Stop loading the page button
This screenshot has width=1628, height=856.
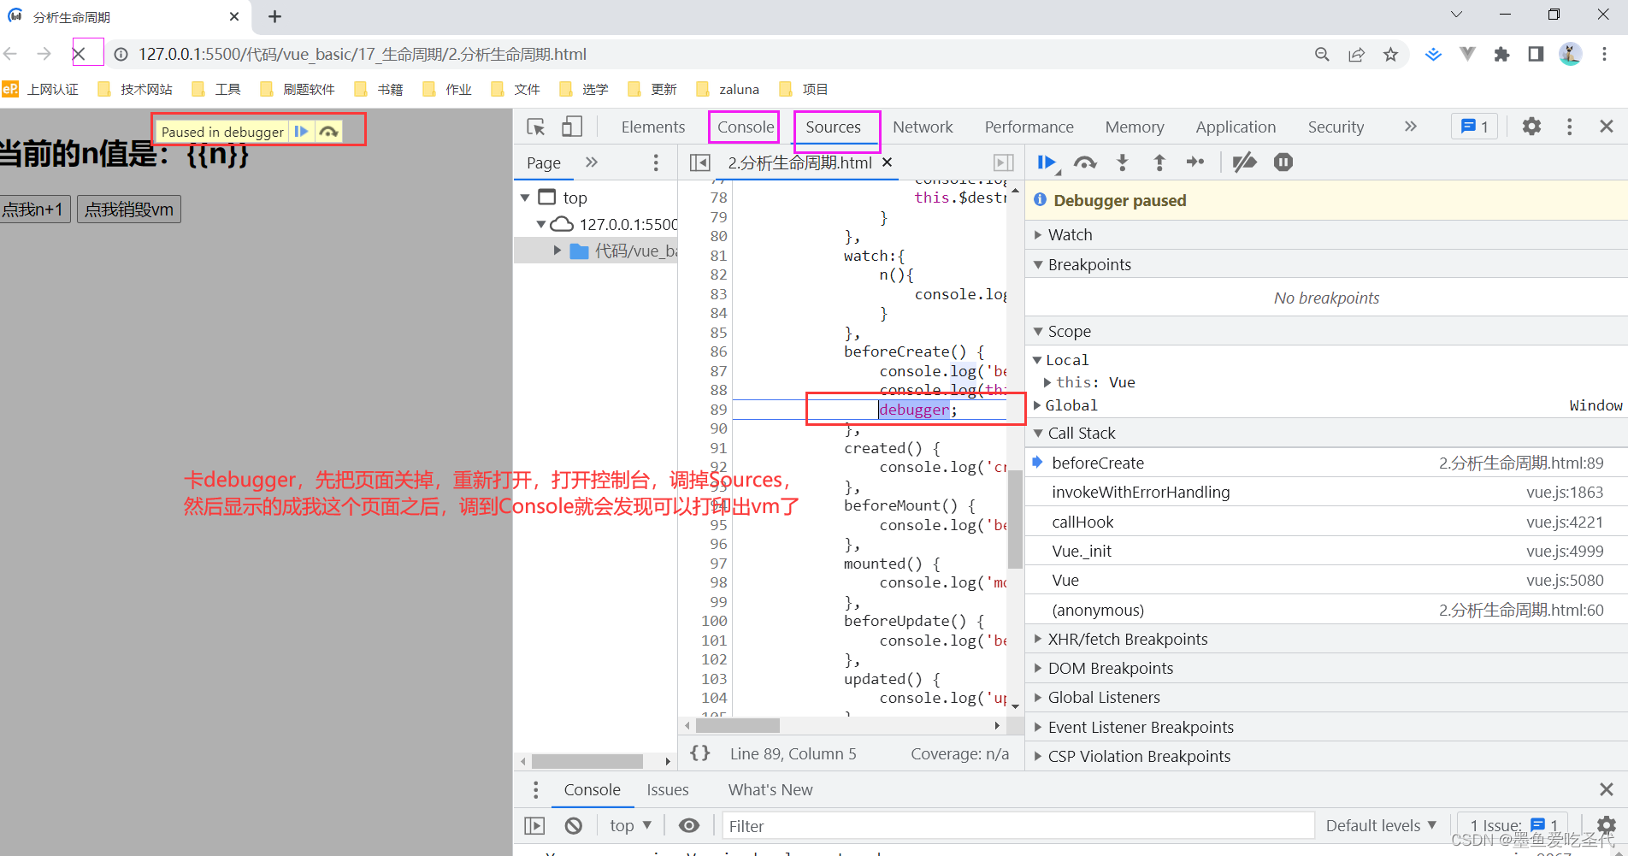pyautogui.click(x=79, y=54)
